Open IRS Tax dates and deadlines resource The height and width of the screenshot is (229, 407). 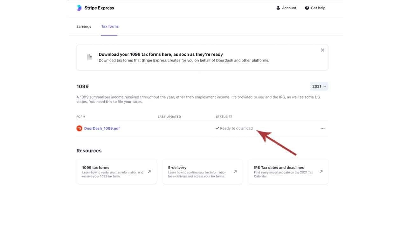point(279,168)
